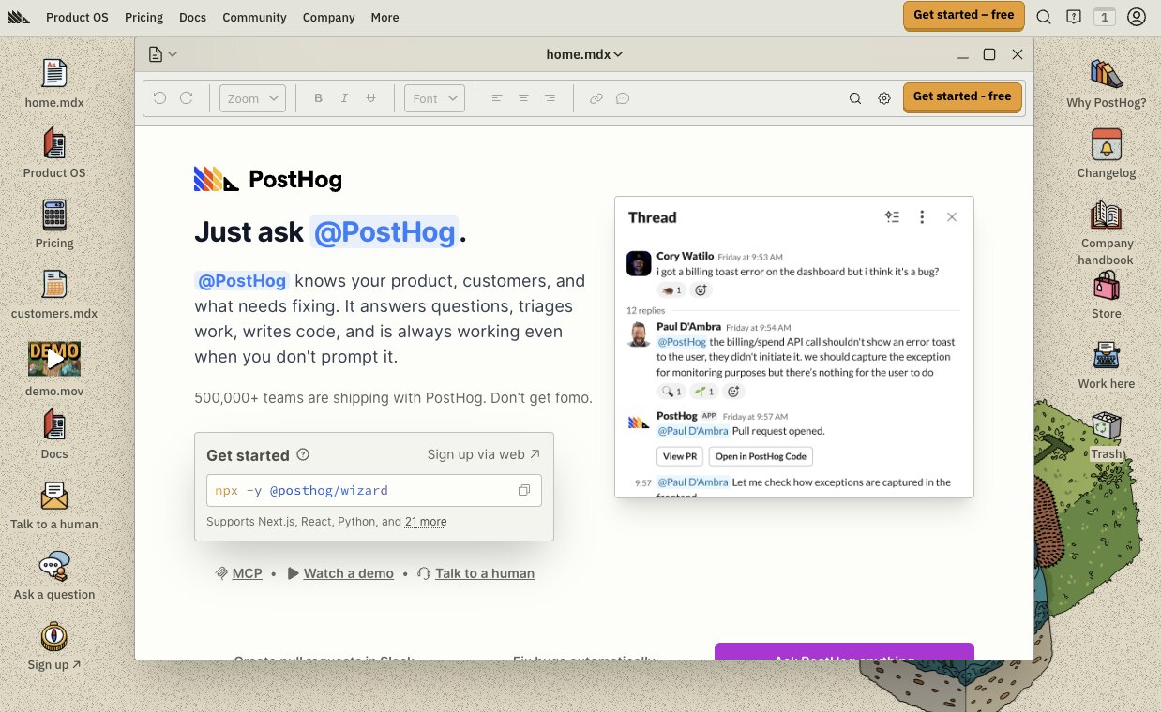Click the @PostHog mention in the heading

pyautogui.click(x=384, y=232)
